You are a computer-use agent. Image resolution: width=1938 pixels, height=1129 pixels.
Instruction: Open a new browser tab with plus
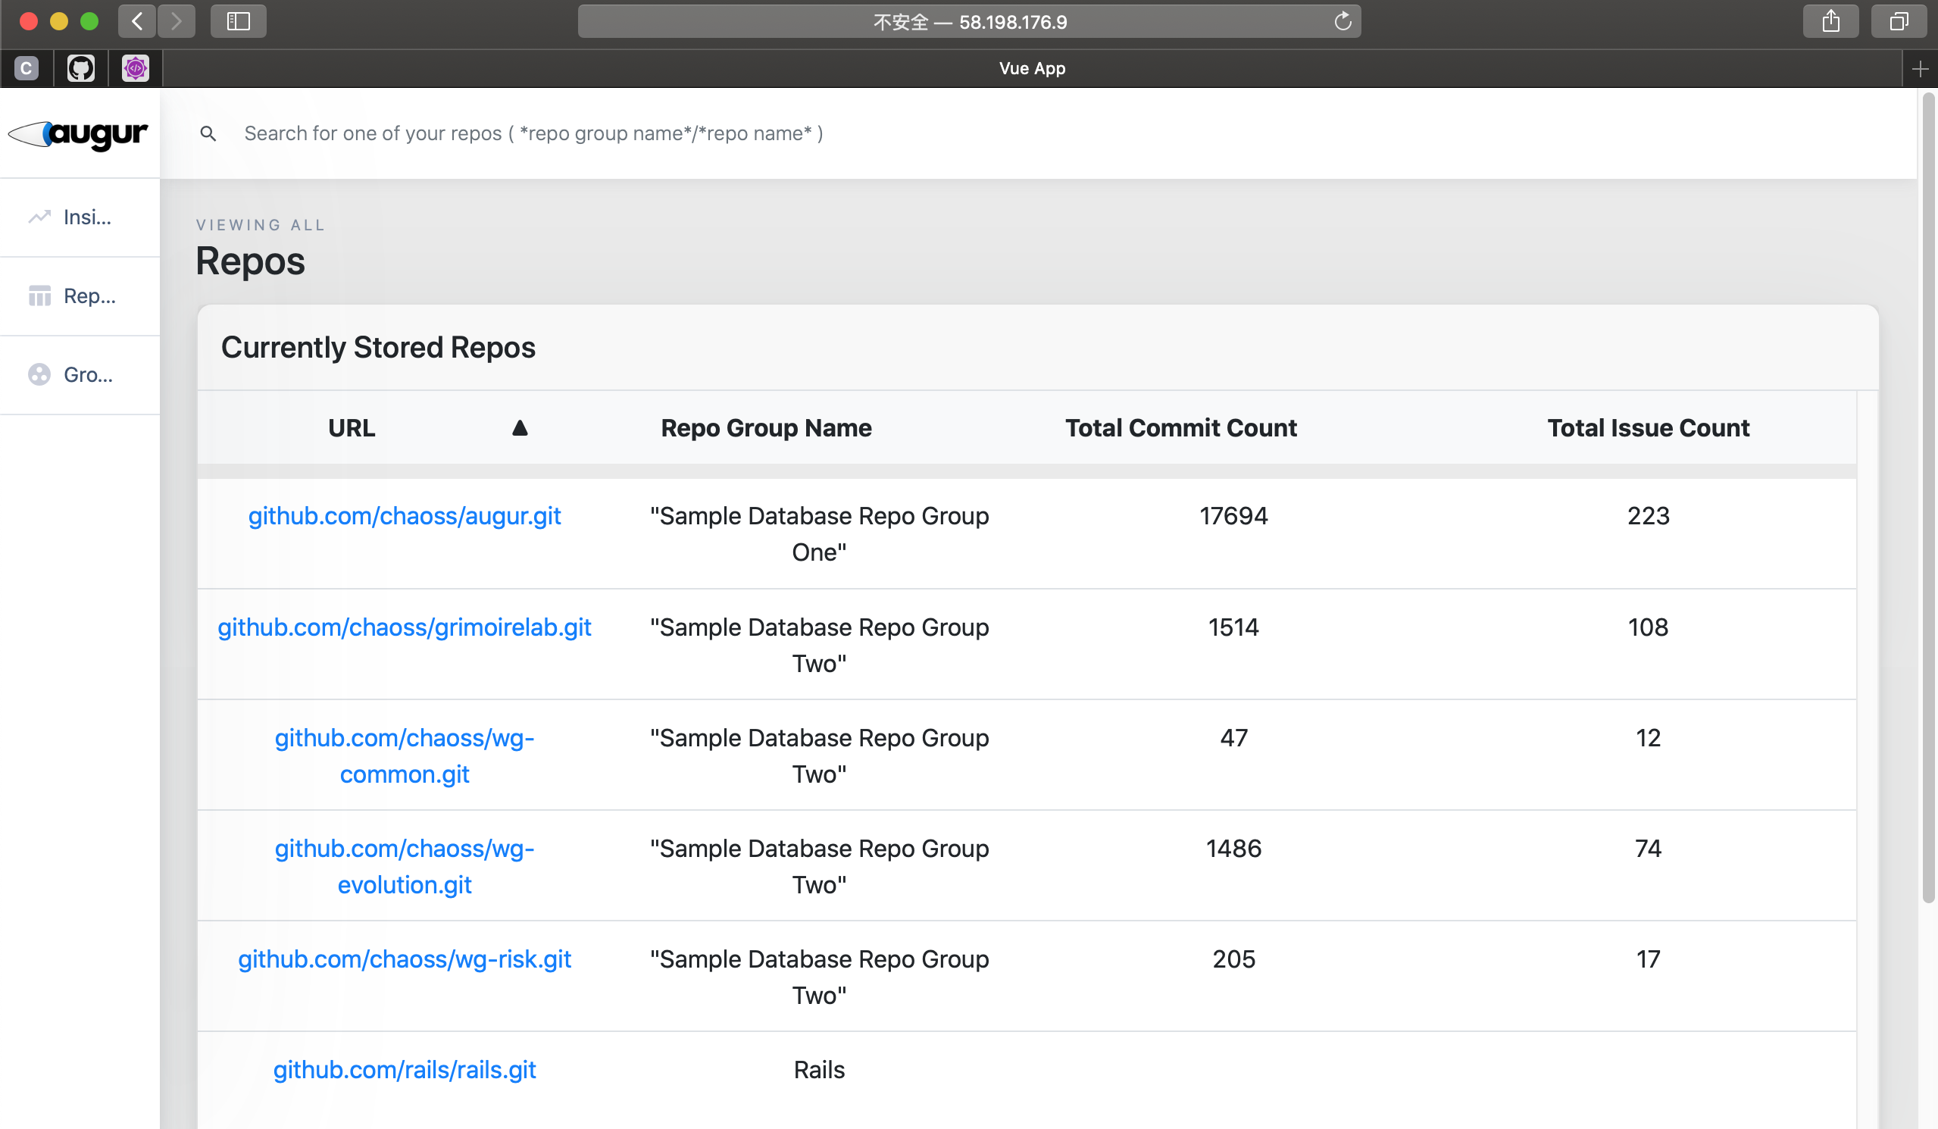[x=1920, y=69]
